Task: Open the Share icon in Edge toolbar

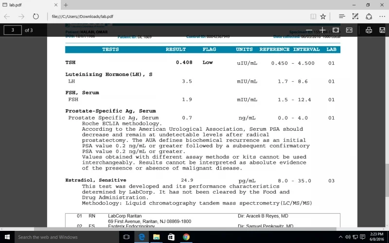Action: pyautogui.click(x=369, y=17)
